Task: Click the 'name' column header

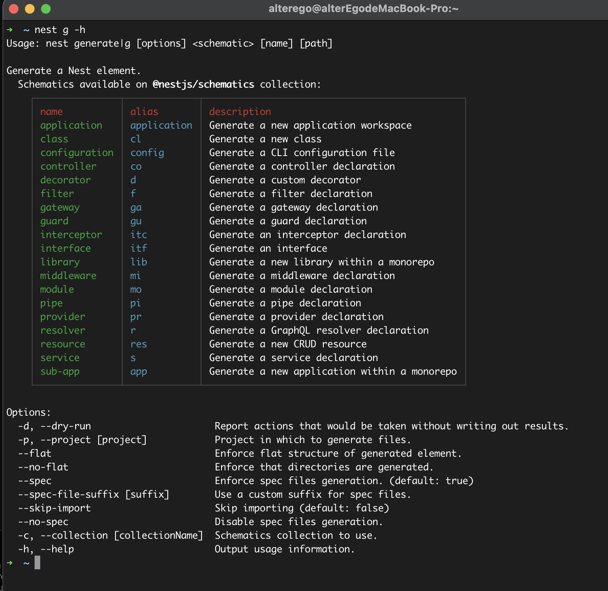Action: tap(51, 112)
